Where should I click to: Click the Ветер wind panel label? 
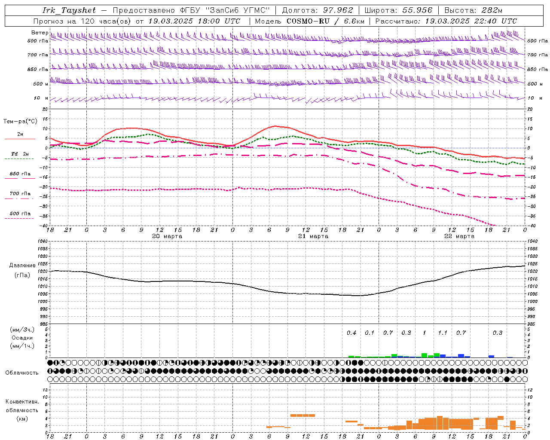coord(40,33)
